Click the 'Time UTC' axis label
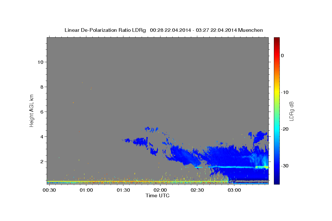 (x=157, y=196)
